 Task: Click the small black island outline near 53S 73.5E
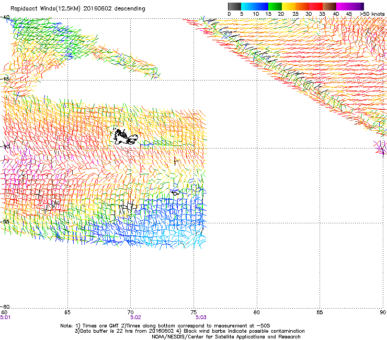[176, 192]
